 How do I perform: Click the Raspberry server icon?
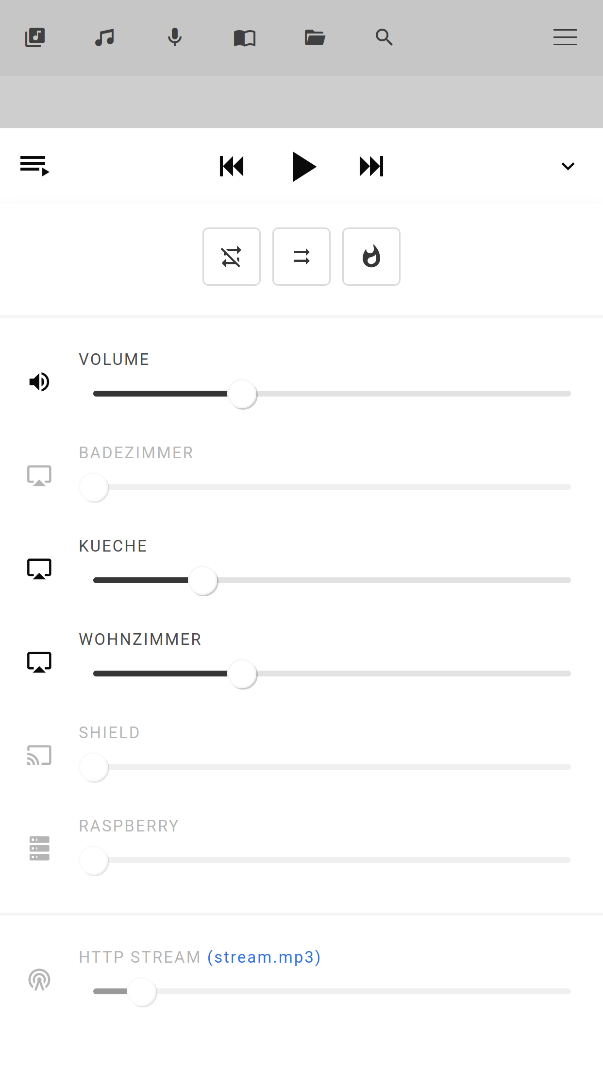39,848
